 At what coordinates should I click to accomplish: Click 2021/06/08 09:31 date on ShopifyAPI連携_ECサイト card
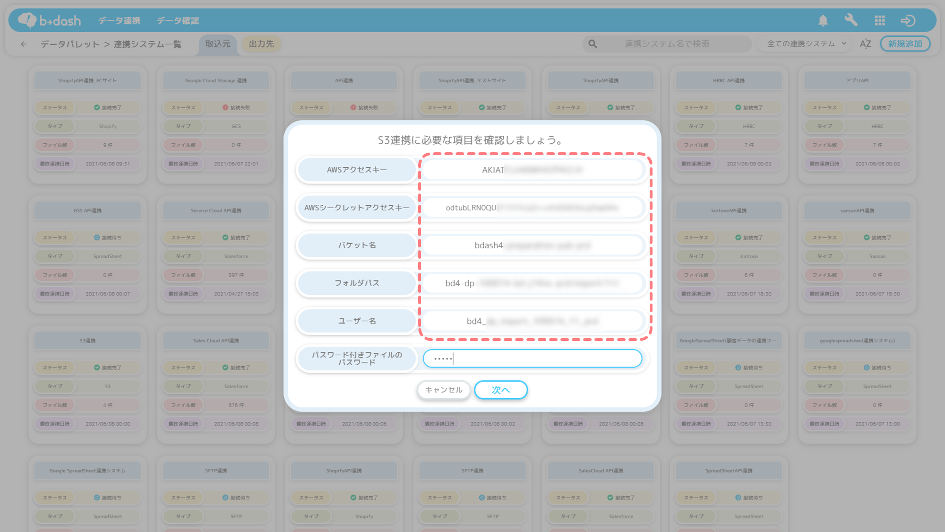(x=108, y=164)
